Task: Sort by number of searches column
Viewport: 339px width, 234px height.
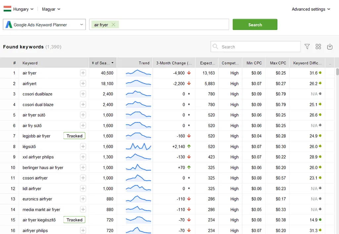Action: tap(103, 63)
